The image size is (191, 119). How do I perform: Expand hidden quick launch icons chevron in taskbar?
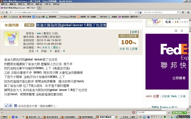click(x=23, y=117)
